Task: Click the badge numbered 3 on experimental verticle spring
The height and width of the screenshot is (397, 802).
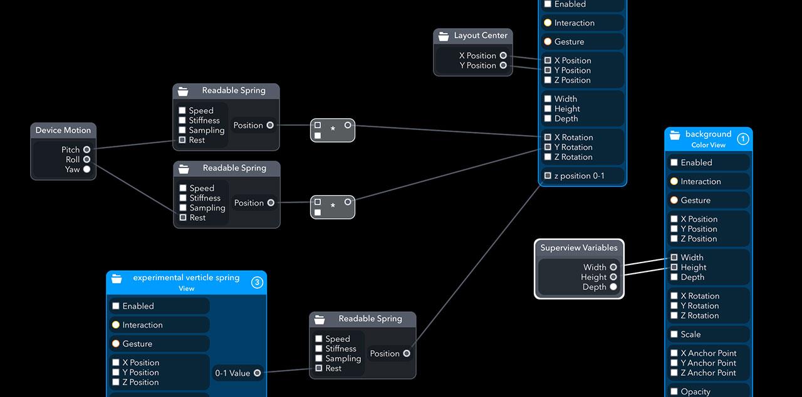Action: [257, 283]
